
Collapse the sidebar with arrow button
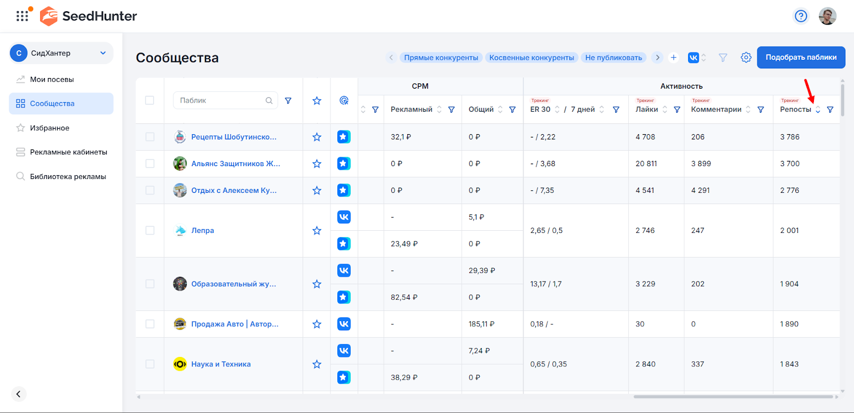point(18,394)
